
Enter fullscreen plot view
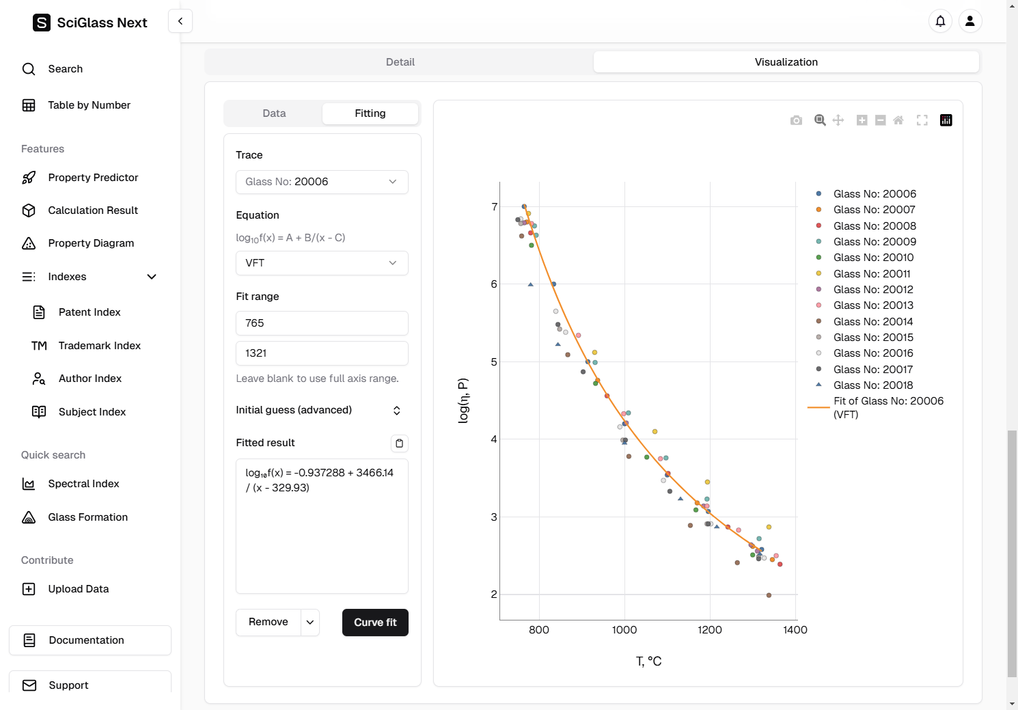(922, 120)
